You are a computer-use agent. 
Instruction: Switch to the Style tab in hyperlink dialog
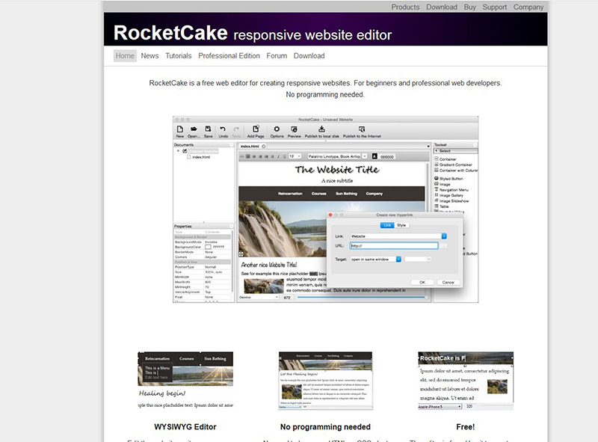pos(401,225)
